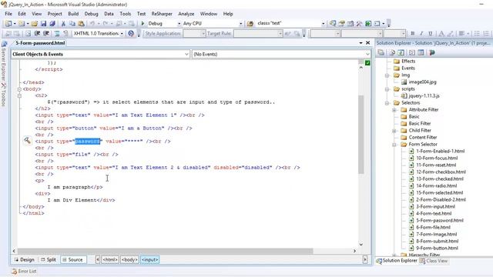This screenshot has width=493, height=277.
Task: Click the editor horizontal scrollbar thumb
Action: pos(165,252)
